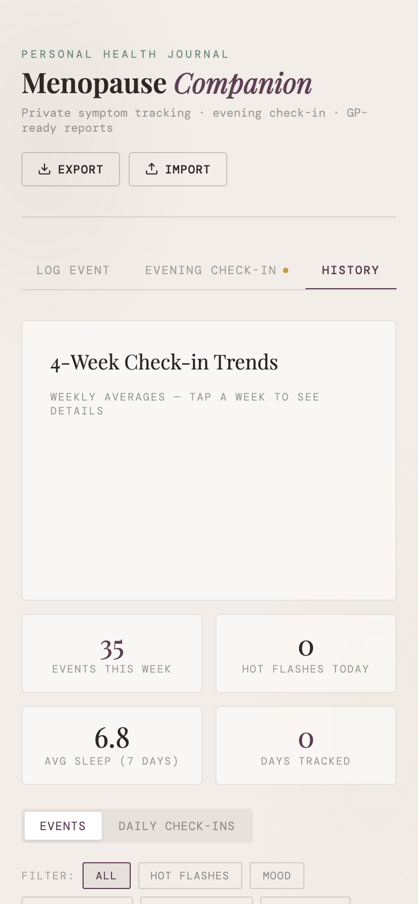Filter events by Mood
Image resolution: width=418 pixels, height=904 pixels.
277,875
